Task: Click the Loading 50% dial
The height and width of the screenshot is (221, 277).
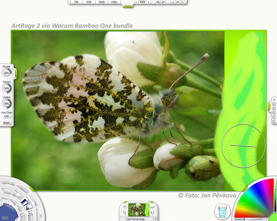Action: coord(7,104)
